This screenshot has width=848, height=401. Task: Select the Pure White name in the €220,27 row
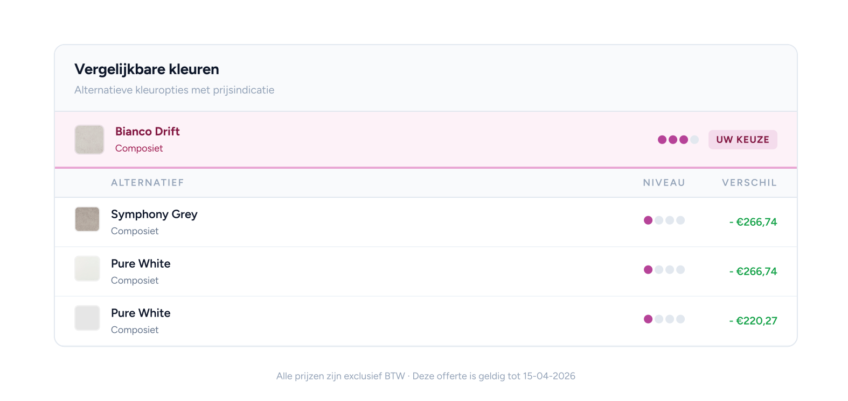[x=141, y=313]
